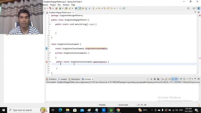Screen dimensions: 201x113
Task: Open the Window menu
Action: pyautogui.click(x=66, y=5)
